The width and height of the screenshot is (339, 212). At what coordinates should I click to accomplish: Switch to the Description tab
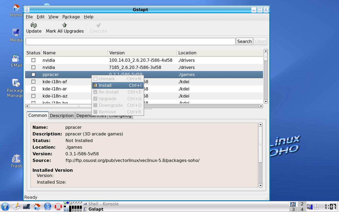(62, 116)
